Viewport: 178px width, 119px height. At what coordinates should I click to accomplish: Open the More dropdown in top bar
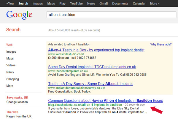coord(155,4)
